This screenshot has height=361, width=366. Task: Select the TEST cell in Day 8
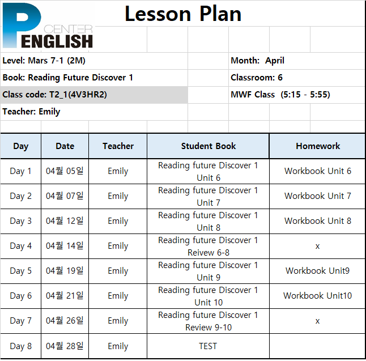(x=208, y=346)
